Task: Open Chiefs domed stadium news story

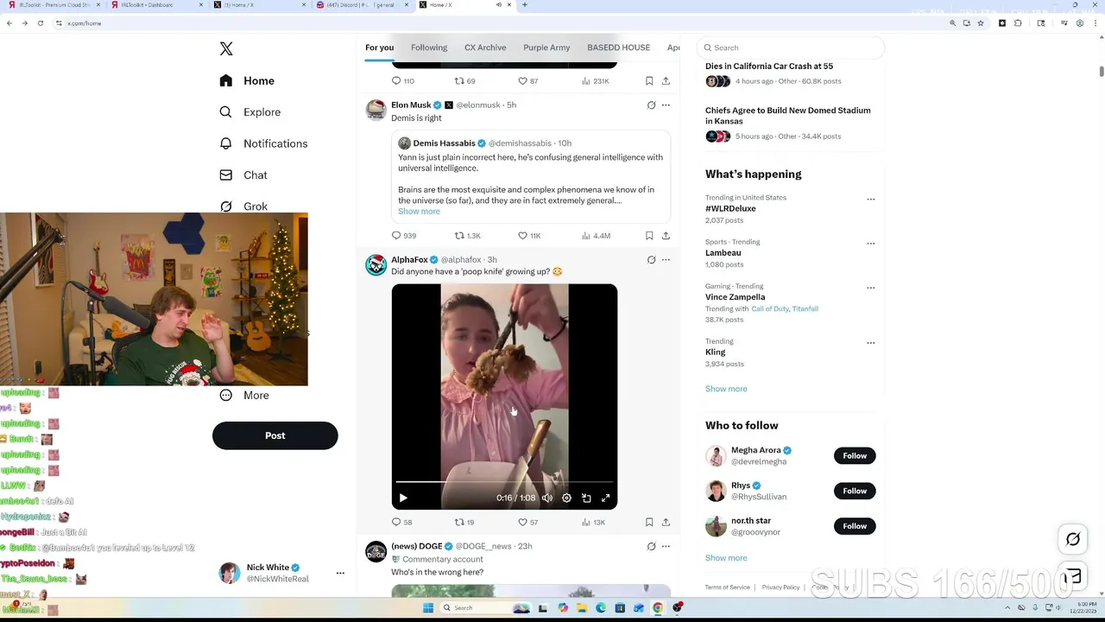Action: (x=787, y=116)
